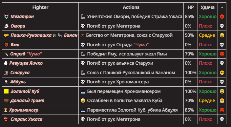Click the Средне status for Дональд Трамп

click(x=207, y=101)
